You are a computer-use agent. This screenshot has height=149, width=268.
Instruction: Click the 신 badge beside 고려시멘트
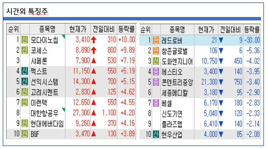25,92
